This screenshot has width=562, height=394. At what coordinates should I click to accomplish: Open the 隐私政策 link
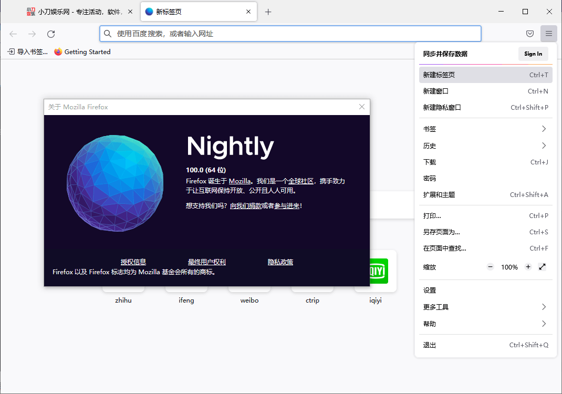280,262
